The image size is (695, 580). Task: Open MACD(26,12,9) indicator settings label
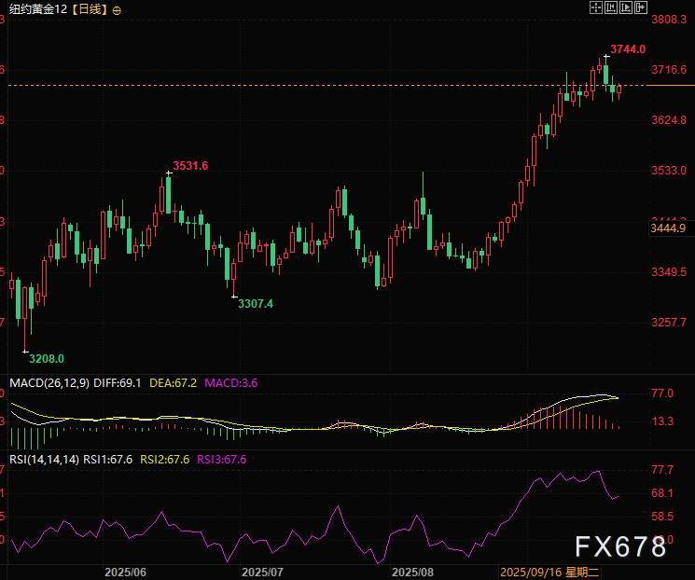(49, 383)
